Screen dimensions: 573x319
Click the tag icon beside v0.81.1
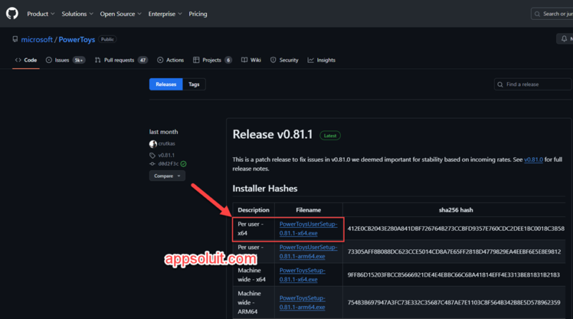point(153,156)
